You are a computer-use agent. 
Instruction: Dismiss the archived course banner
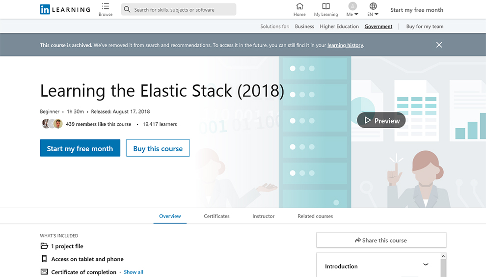coord(439,45)
